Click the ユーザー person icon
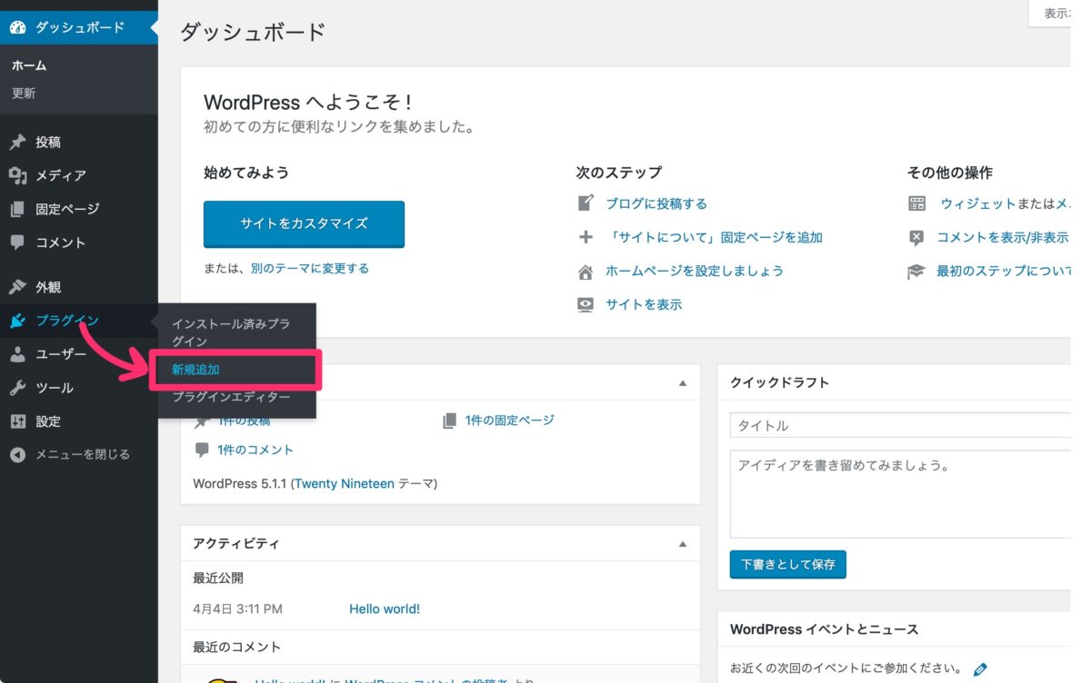 (x=17, y=354)
